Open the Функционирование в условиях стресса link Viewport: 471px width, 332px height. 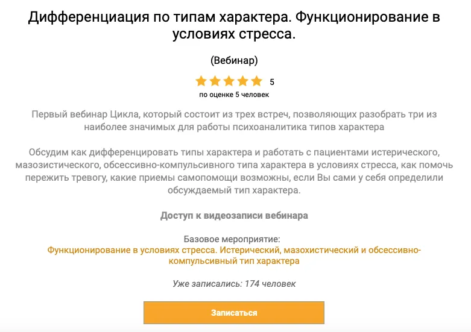234,255
